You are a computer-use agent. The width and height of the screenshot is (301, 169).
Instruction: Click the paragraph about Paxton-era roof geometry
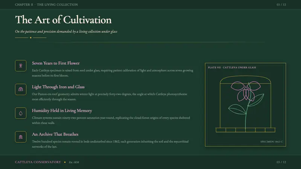[109, 97]
